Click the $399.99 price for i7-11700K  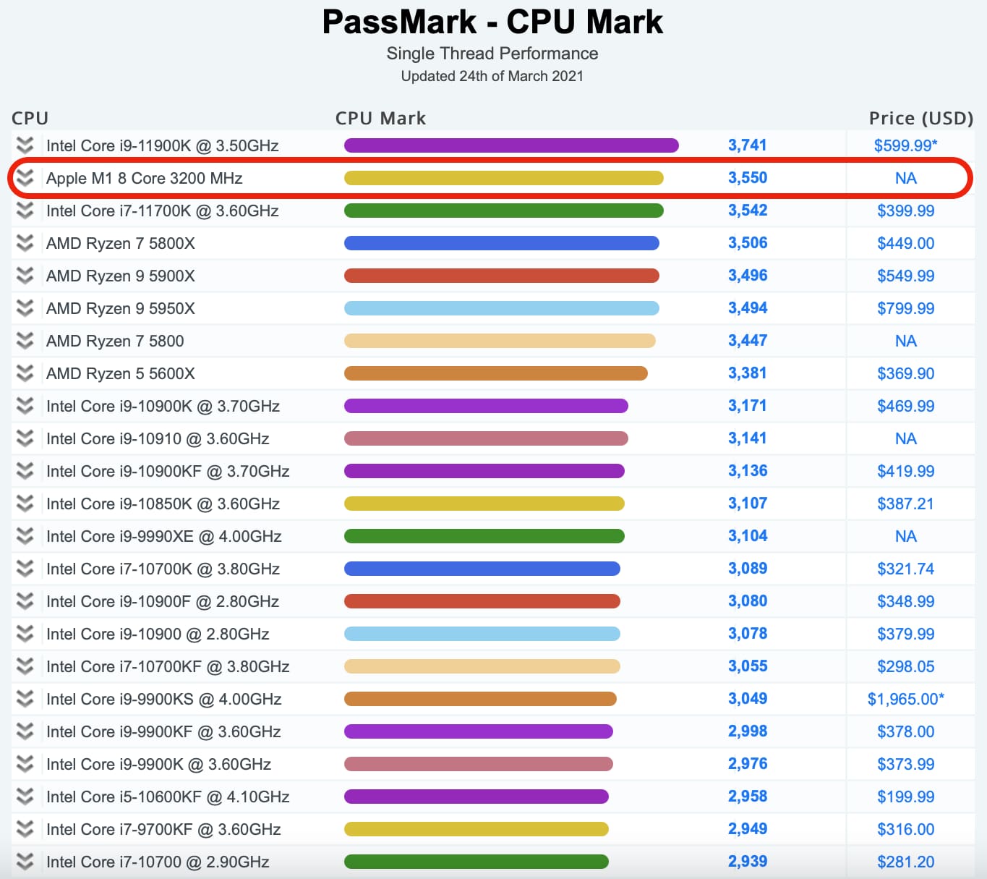point(906,211)
